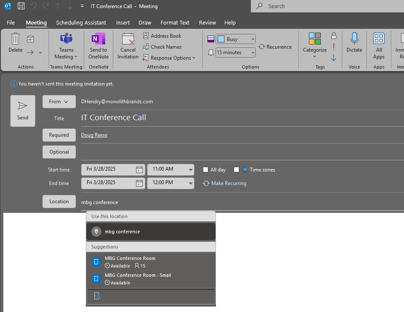Viewport: 404px width, 312px height.
Task: Click the blue Forward arrow icon
Action: click(30, 52)
